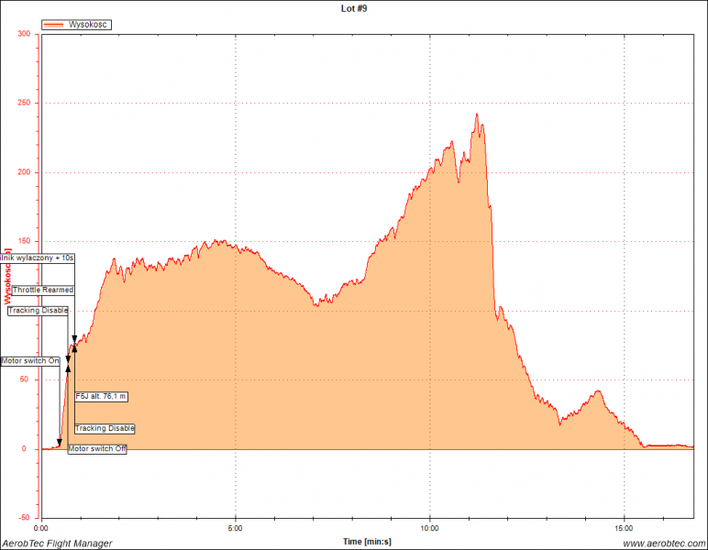Screen dimensions: 708x550
Task: Select the upper 'Tracking Disable' annotation
Action: 39,311
